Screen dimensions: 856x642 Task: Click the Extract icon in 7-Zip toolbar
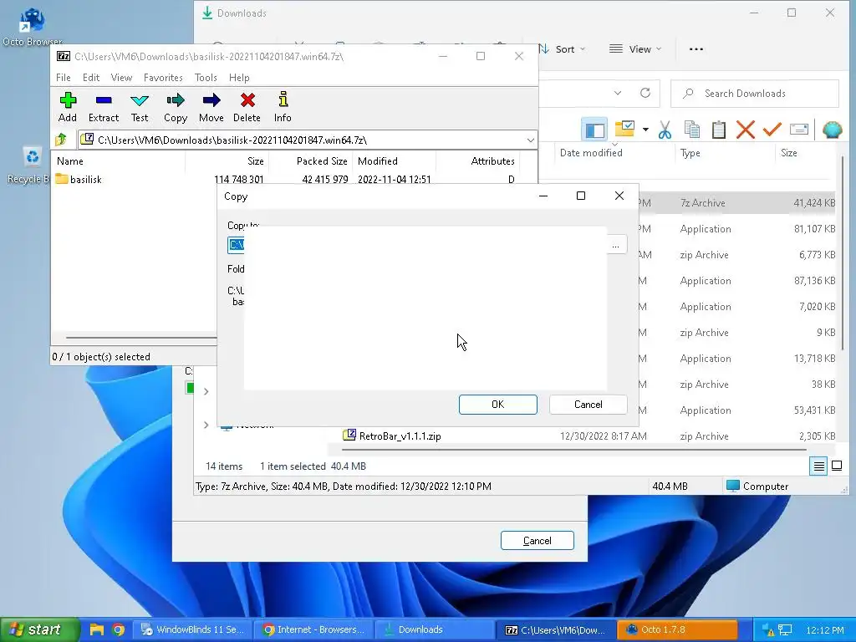coord(103,100)
